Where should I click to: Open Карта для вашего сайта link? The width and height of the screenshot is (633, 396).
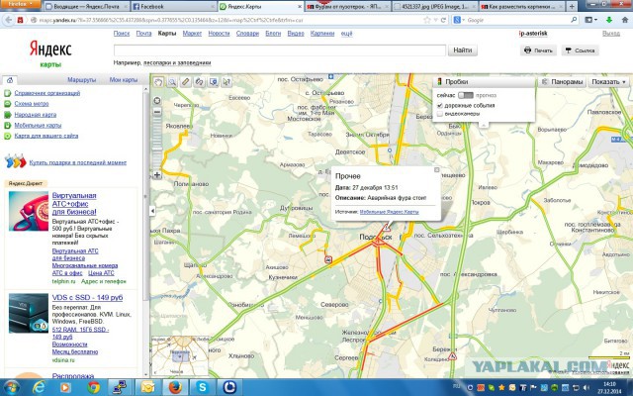point(46,136)
